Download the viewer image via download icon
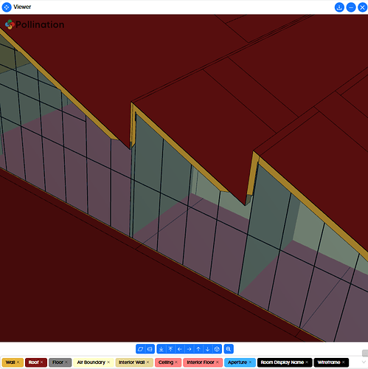 click(x=339, y=7)
